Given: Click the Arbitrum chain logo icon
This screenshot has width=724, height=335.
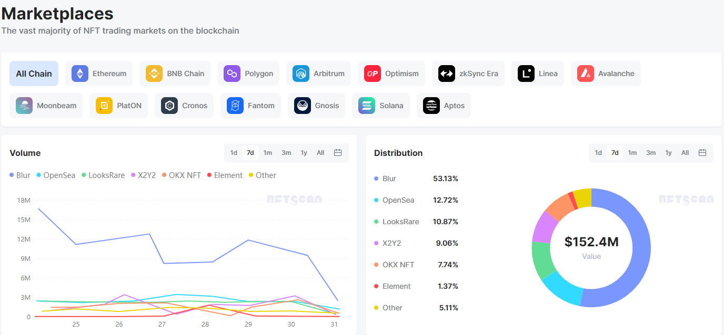Looking at the screenshot, I should click(301, 74).
